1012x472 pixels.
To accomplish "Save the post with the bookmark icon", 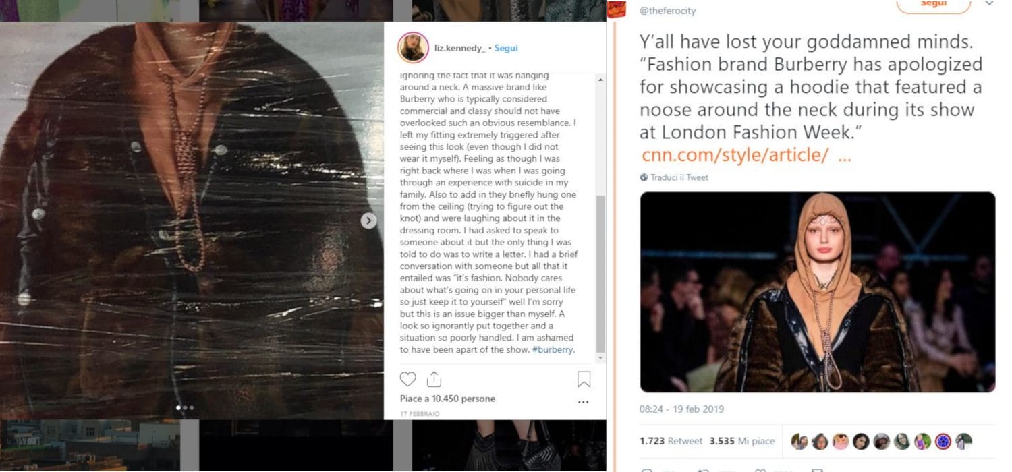I will coord(584,380).
